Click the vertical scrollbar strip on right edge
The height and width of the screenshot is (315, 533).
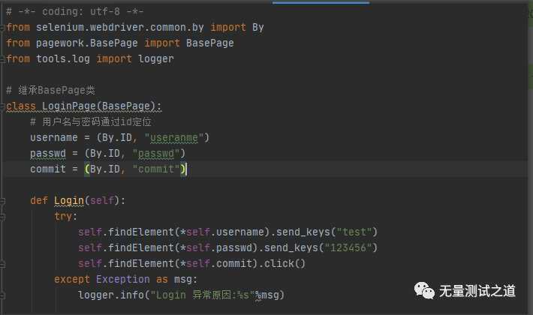tap(530, 157)
